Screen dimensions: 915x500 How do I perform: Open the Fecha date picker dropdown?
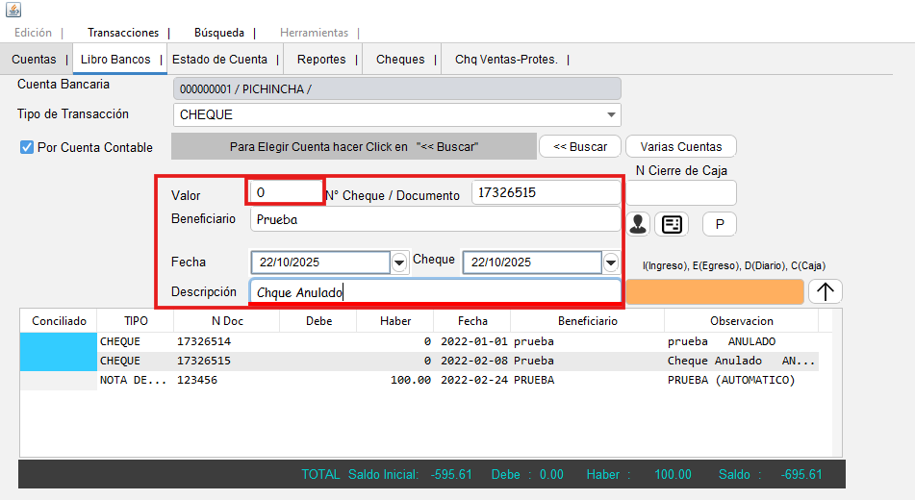[x=399, y=262]
